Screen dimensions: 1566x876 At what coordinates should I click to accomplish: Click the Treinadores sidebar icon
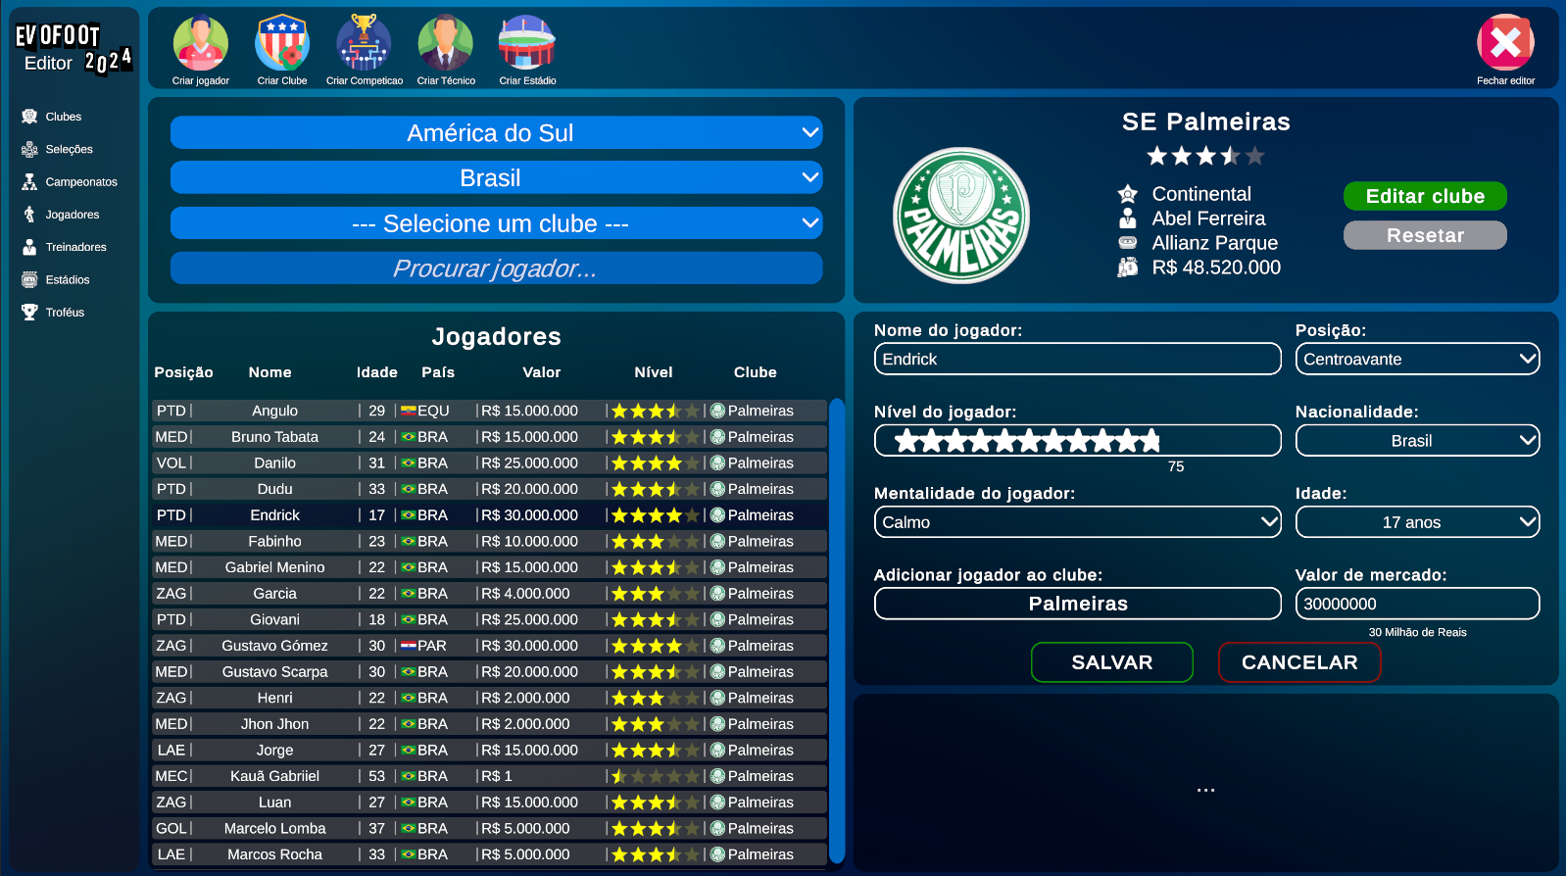coord(29,247)
